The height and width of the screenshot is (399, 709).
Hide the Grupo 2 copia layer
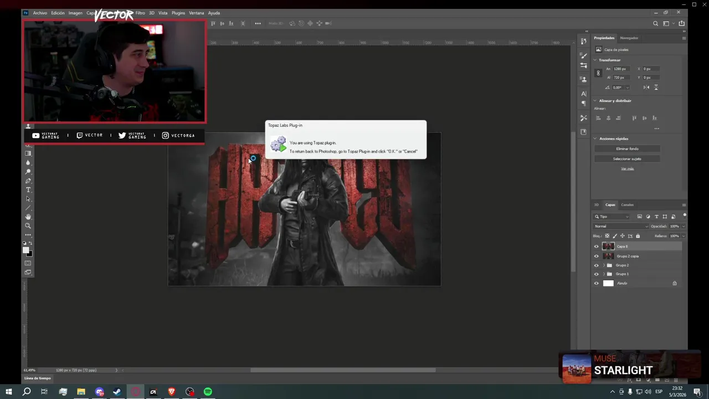[597, 256]
